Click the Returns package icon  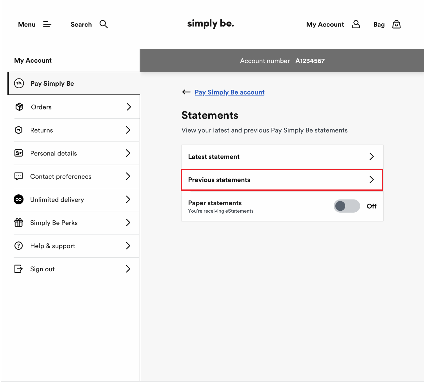pos(19,130)
